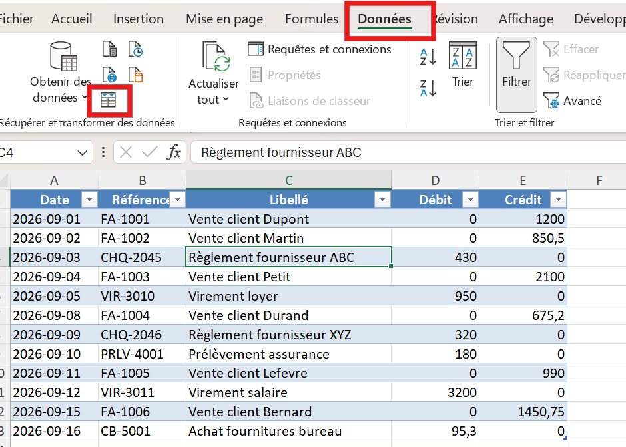The image size is (626, 447).
Task: Select cell 'Vente client Dupont'
Action: click(288, 219)
